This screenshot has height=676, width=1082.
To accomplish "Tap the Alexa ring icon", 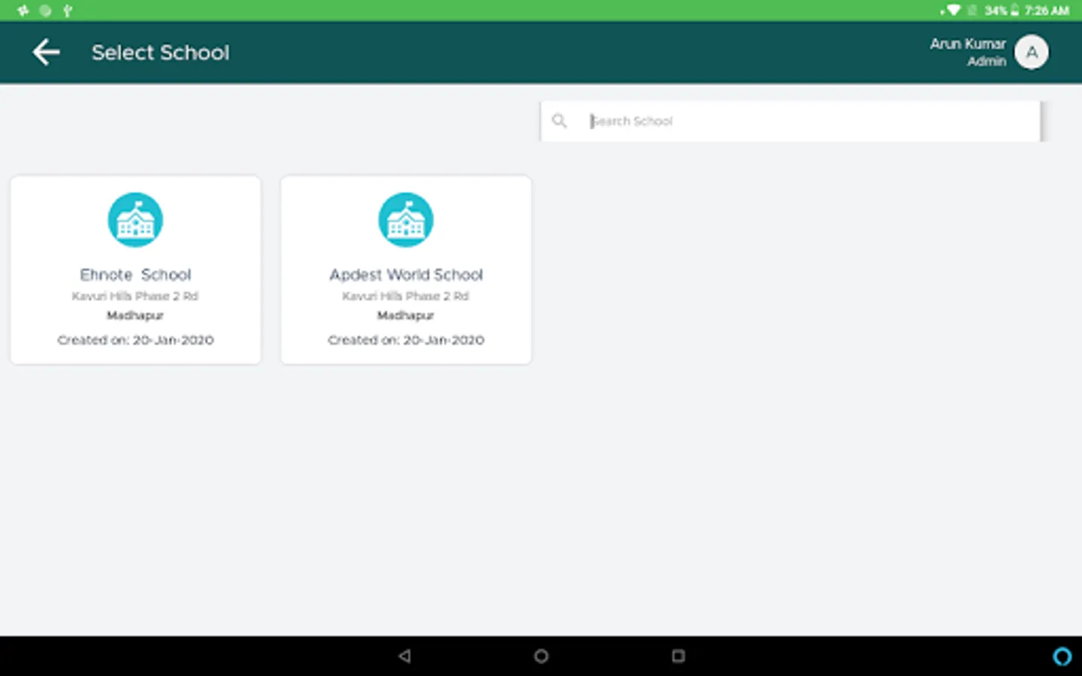I will click(x=1062, y=656).
